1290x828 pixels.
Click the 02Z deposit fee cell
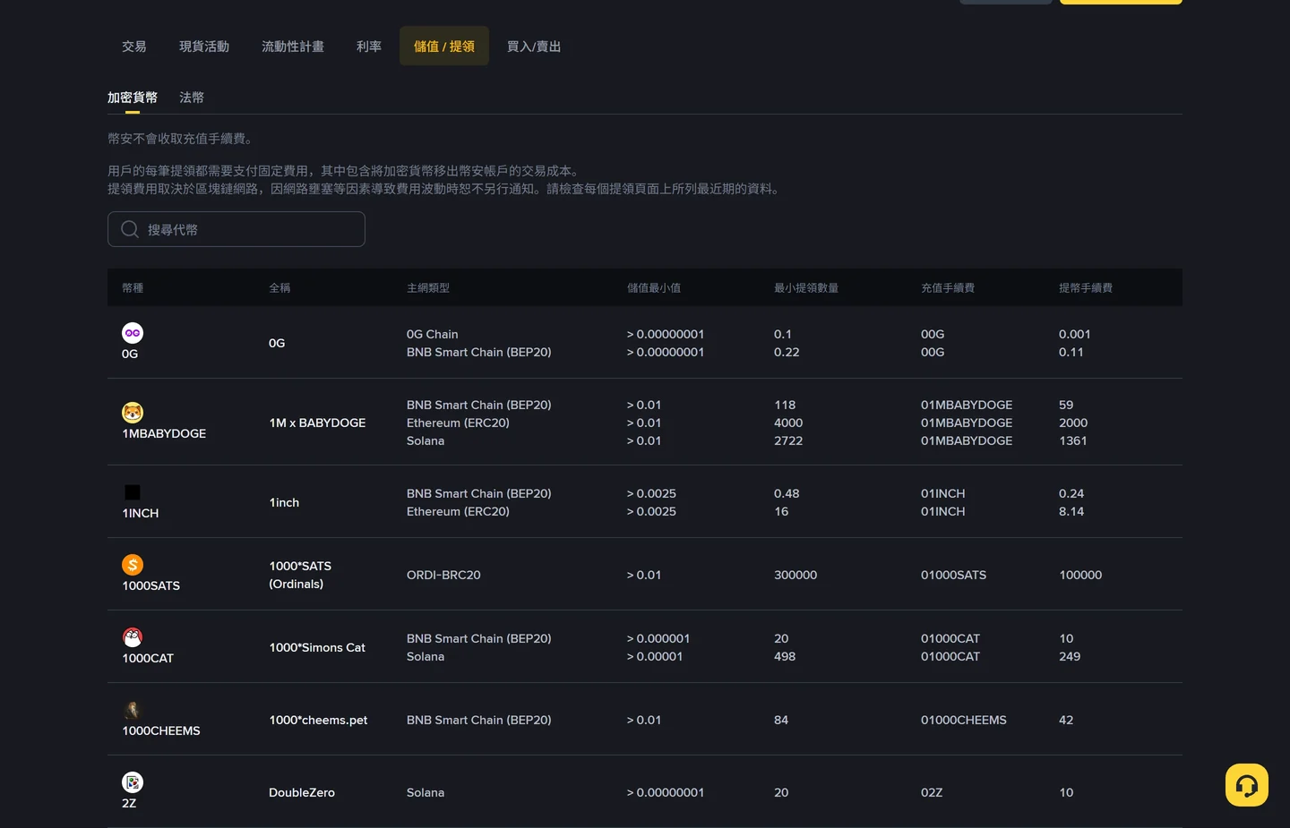click(932, 793)
